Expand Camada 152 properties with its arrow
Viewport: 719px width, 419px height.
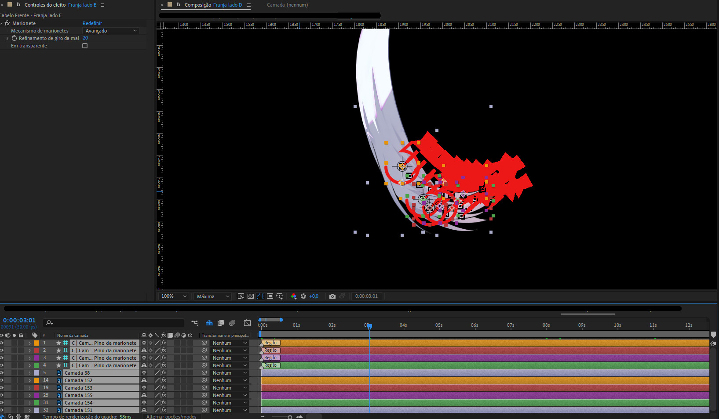29,380
